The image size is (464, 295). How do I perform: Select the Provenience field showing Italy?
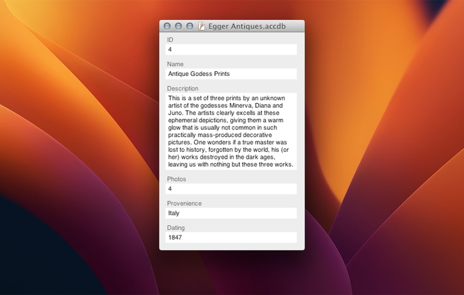[x=231, y=213]
